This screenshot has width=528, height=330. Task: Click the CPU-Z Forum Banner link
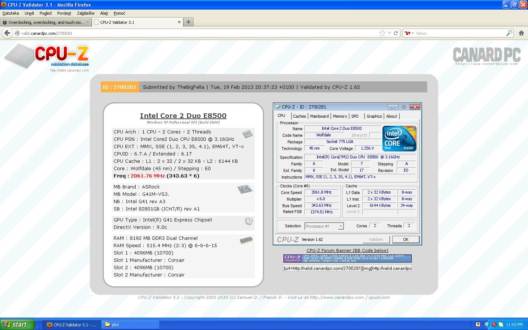click(347, 250)
